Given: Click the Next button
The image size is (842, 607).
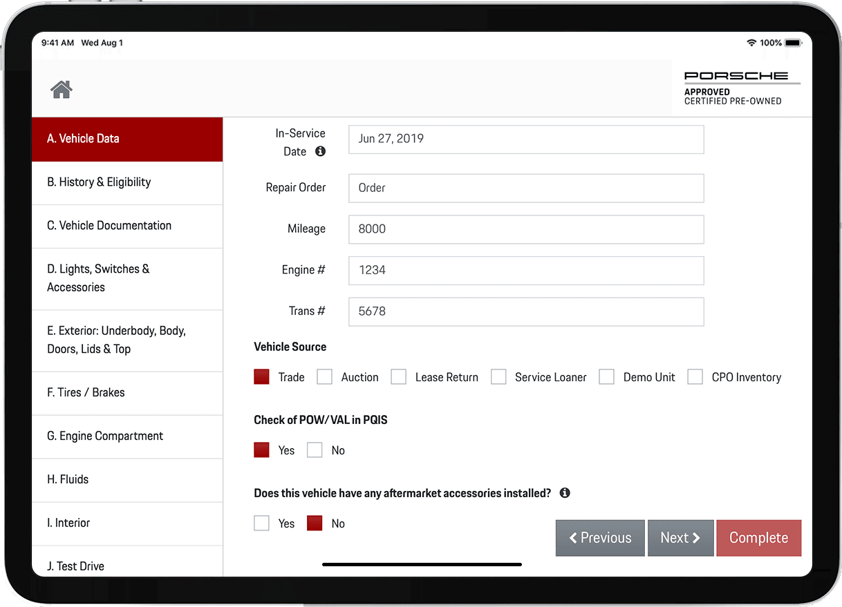Looking at the screenshot, I should click(680, 538).
